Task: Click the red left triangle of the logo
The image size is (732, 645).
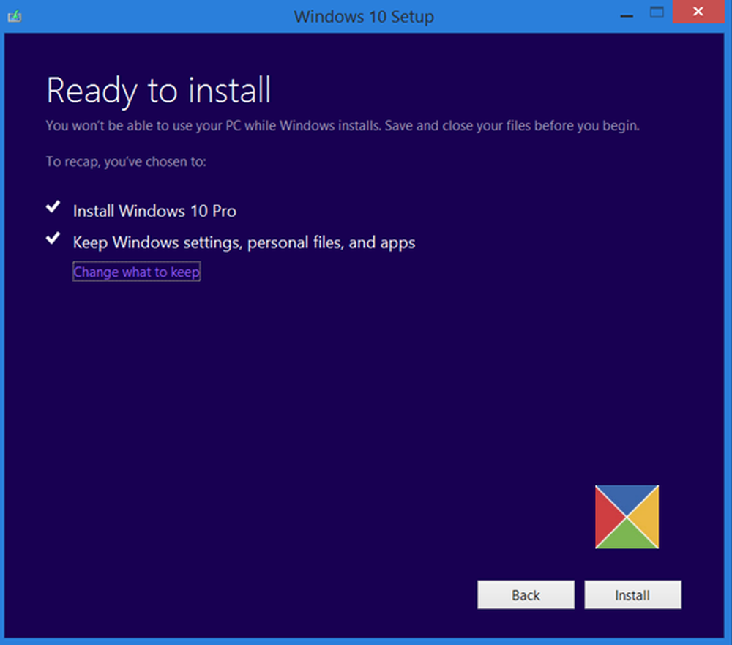Action: pos(608,517)
